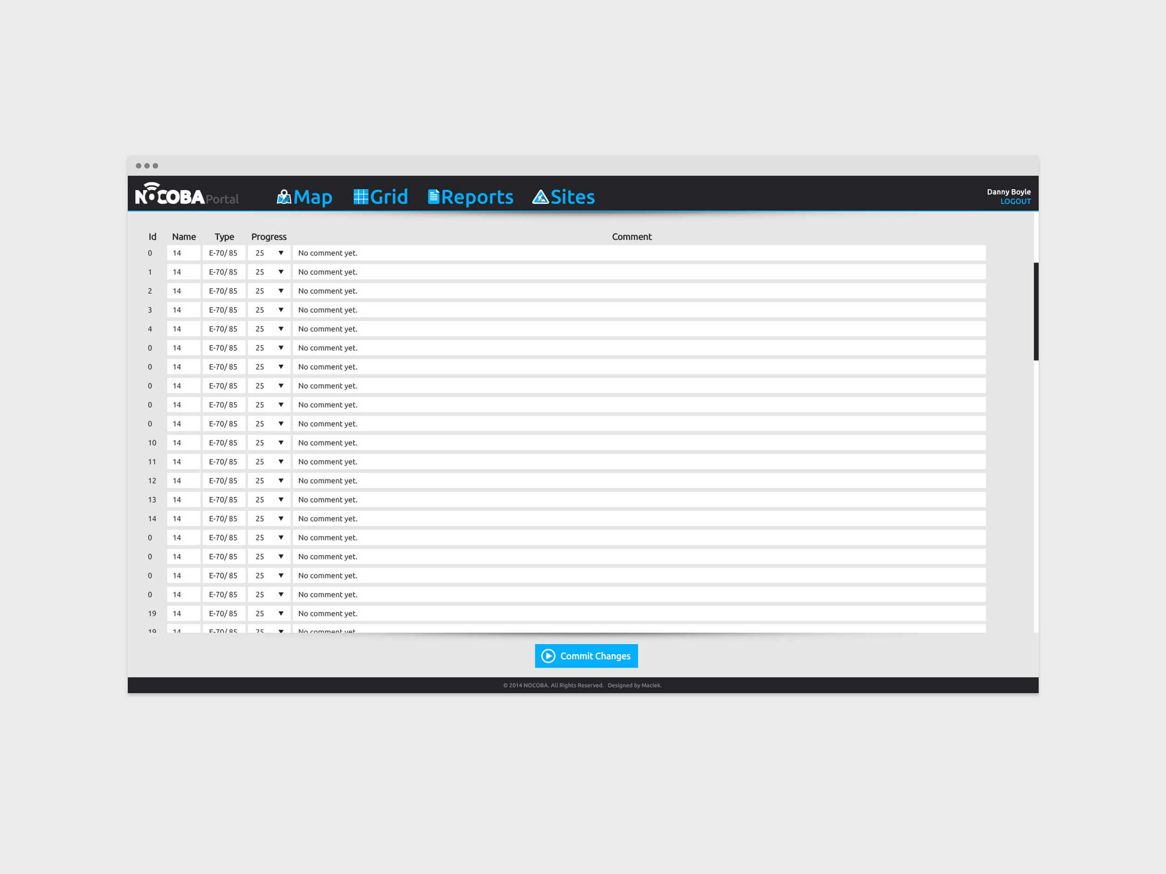
Task: Open Progress dropdown for row Id 1
Action: 280,272
